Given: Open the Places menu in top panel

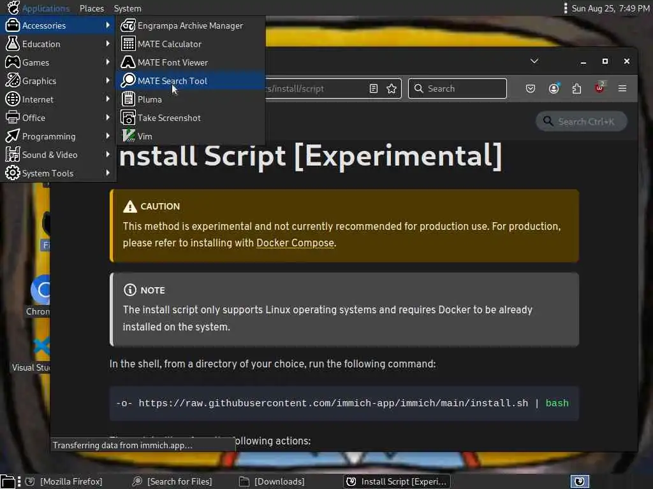Looking at the screenshot, I should point(92,8).
